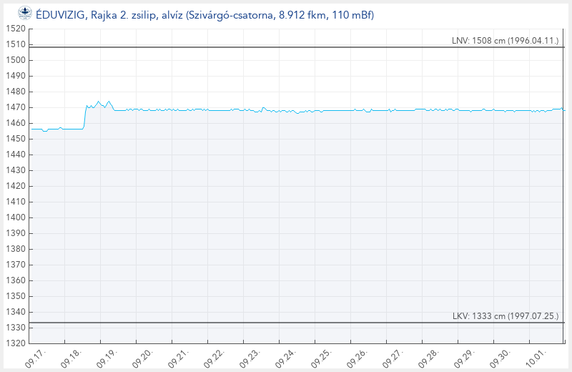The width and height of the screenshot is (572, 372).
Task: Pick the 09.23. date on the x-axis
Action: click(249, 358)
